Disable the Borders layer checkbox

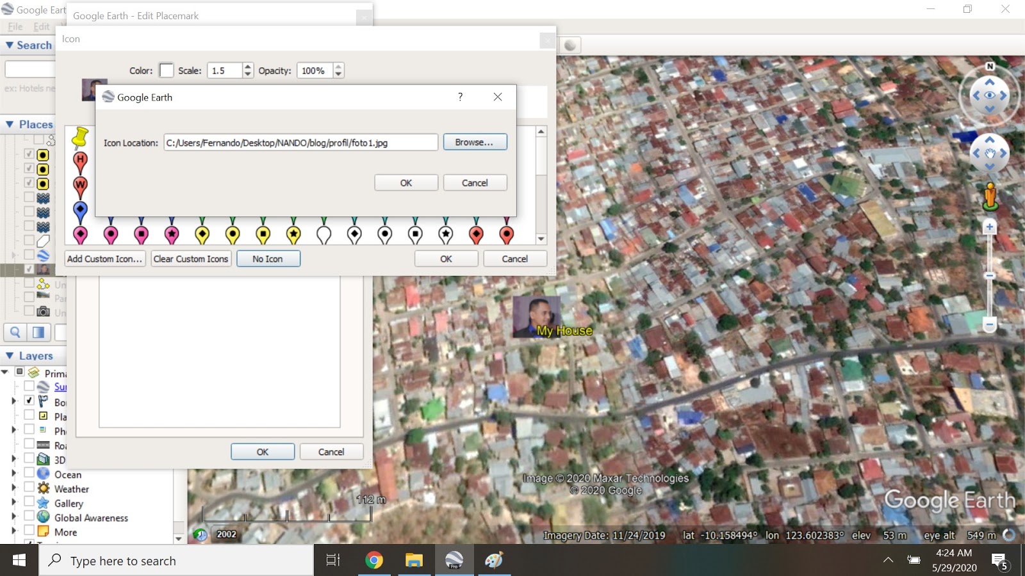coord(29,402)
